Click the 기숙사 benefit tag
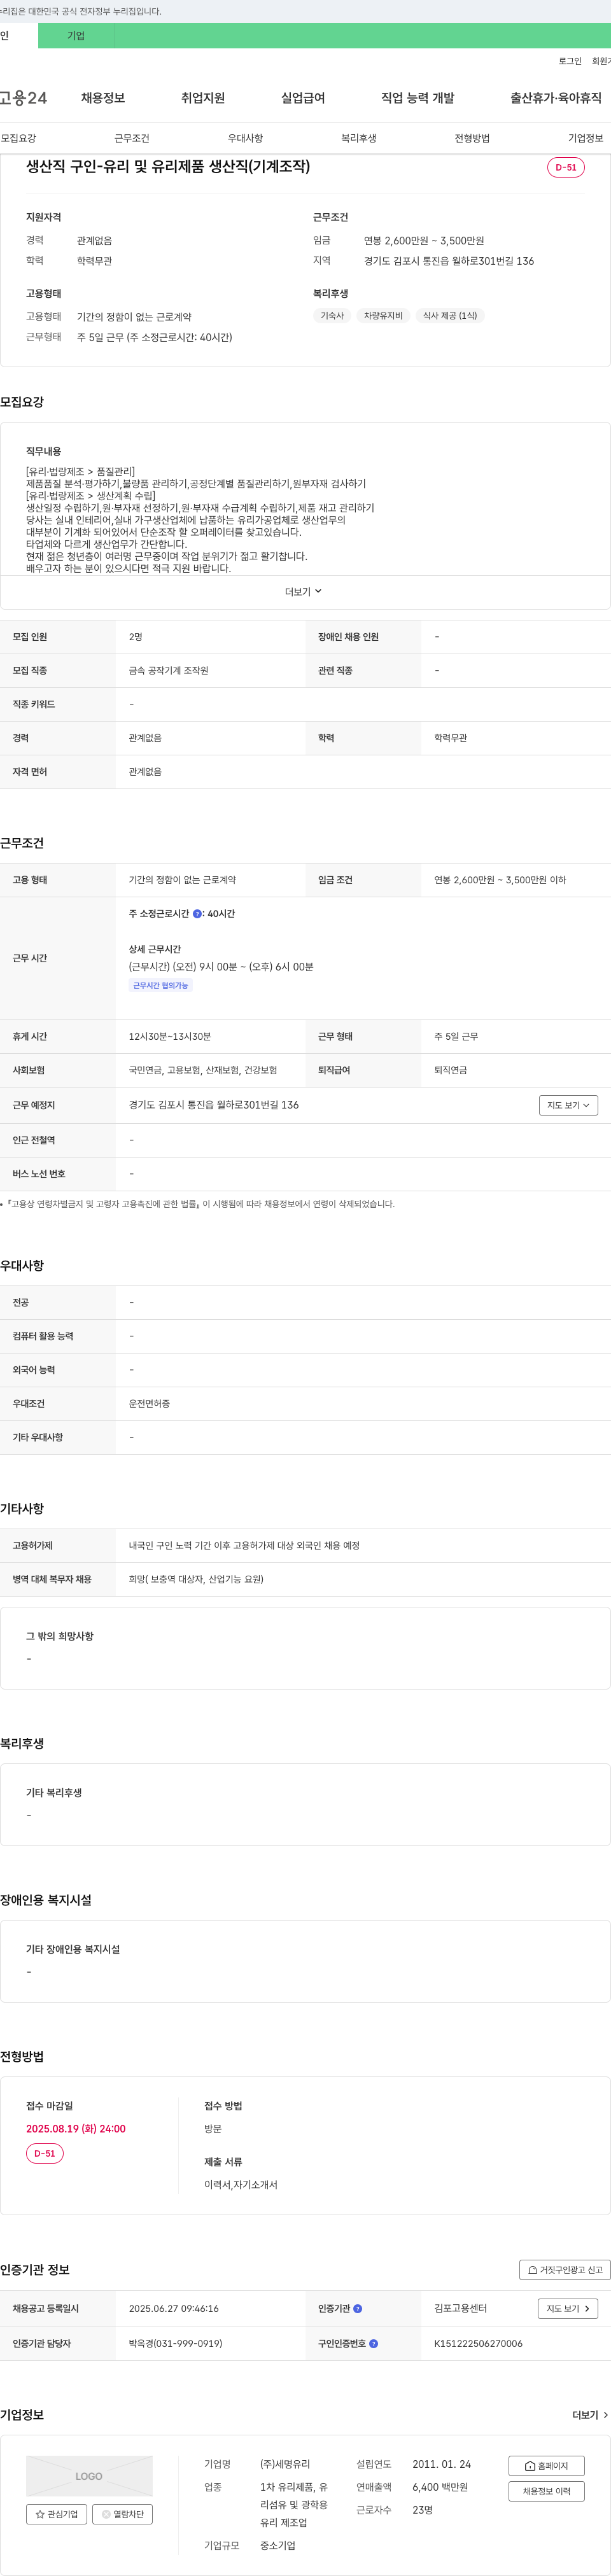Viewport: 611px width, 2576px height. tap(332, 316)
